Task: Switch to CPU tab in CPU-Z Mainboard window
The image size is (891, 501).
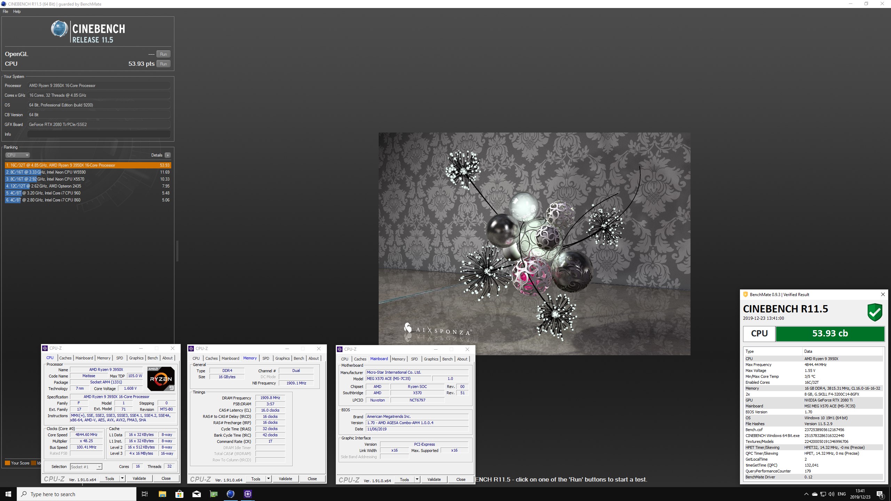Action: click(345, 359)
